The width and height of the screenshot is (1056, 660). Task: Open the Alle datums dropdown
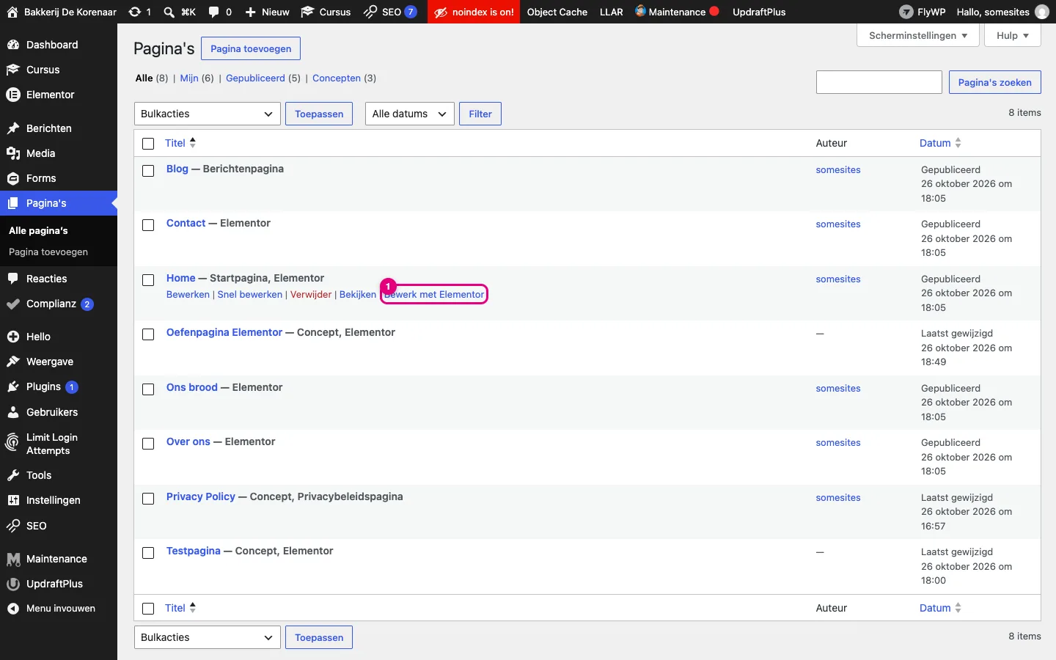(410, 114)
